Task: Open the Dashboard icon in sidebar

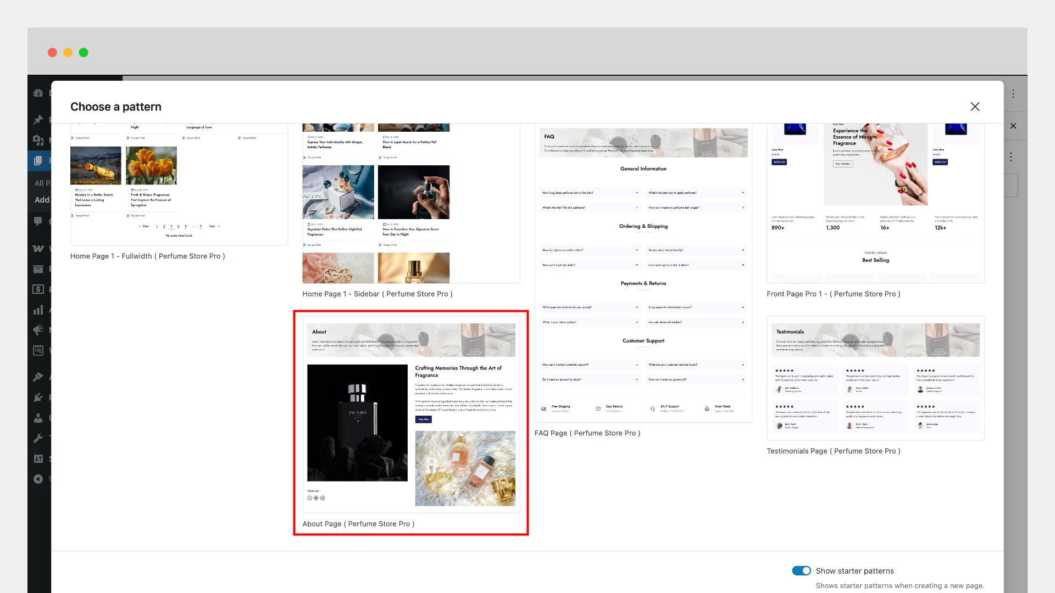Action: click(38, 93)
